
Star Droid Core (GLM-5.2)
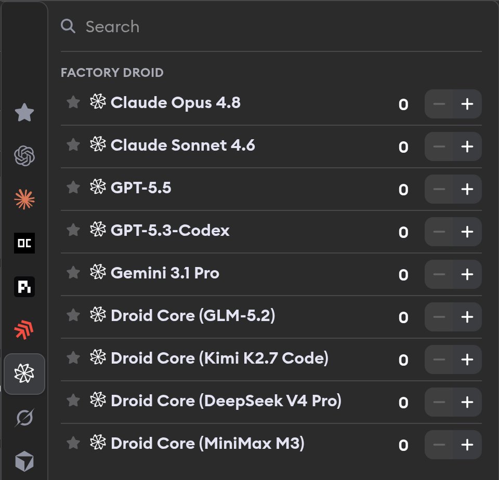point(73,315)
